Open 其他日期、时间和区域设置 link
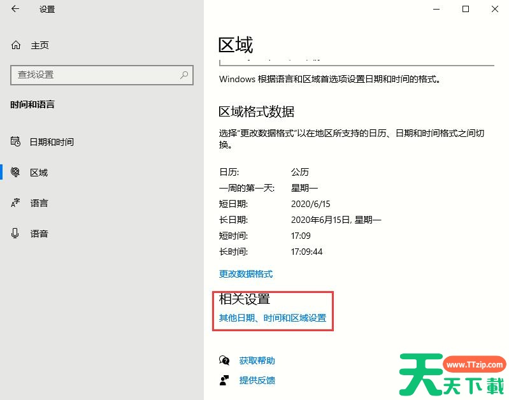This screenshot has width=509, height=400. (x=273, y=318)
